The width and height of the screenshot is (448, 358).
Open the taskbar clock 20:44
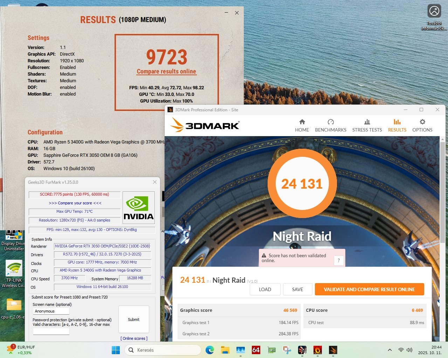pos(430,350)
